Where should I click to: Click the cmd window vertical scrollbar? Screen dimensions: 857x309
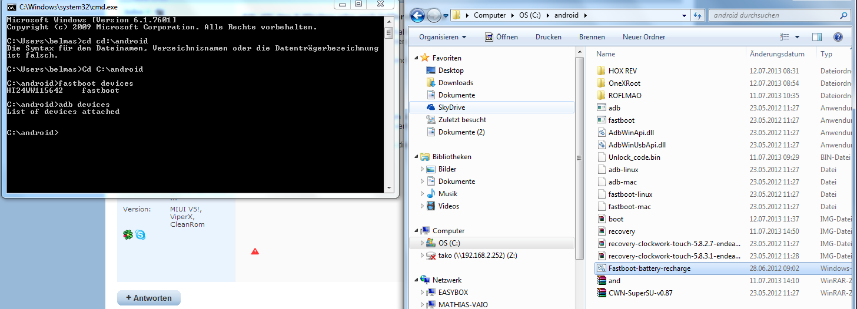389,104
